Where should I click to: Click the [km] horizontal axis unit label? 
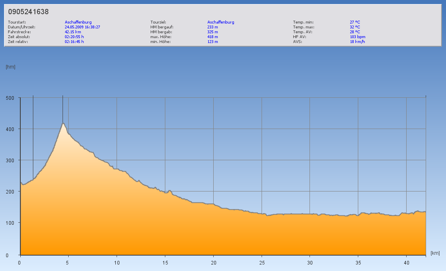pos(435,253)
